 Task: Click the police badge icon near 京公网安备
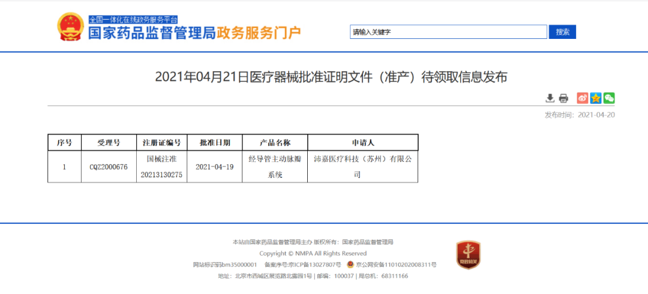[x=350, y=264]
